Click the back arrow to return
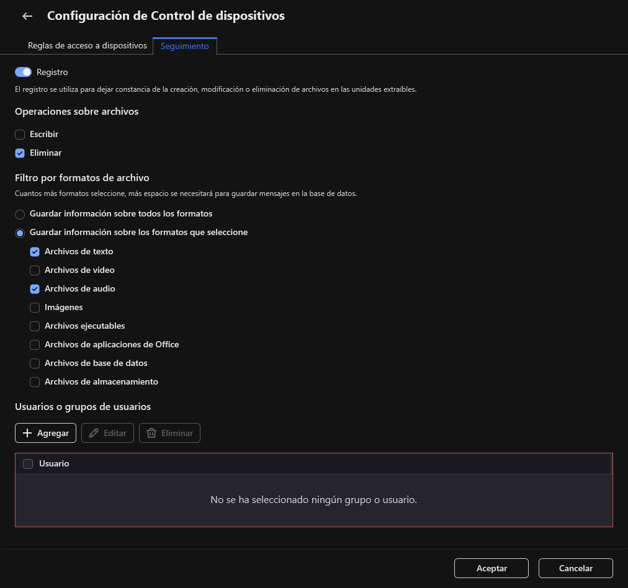The image size is (628, 588). [x=27, y=16]
